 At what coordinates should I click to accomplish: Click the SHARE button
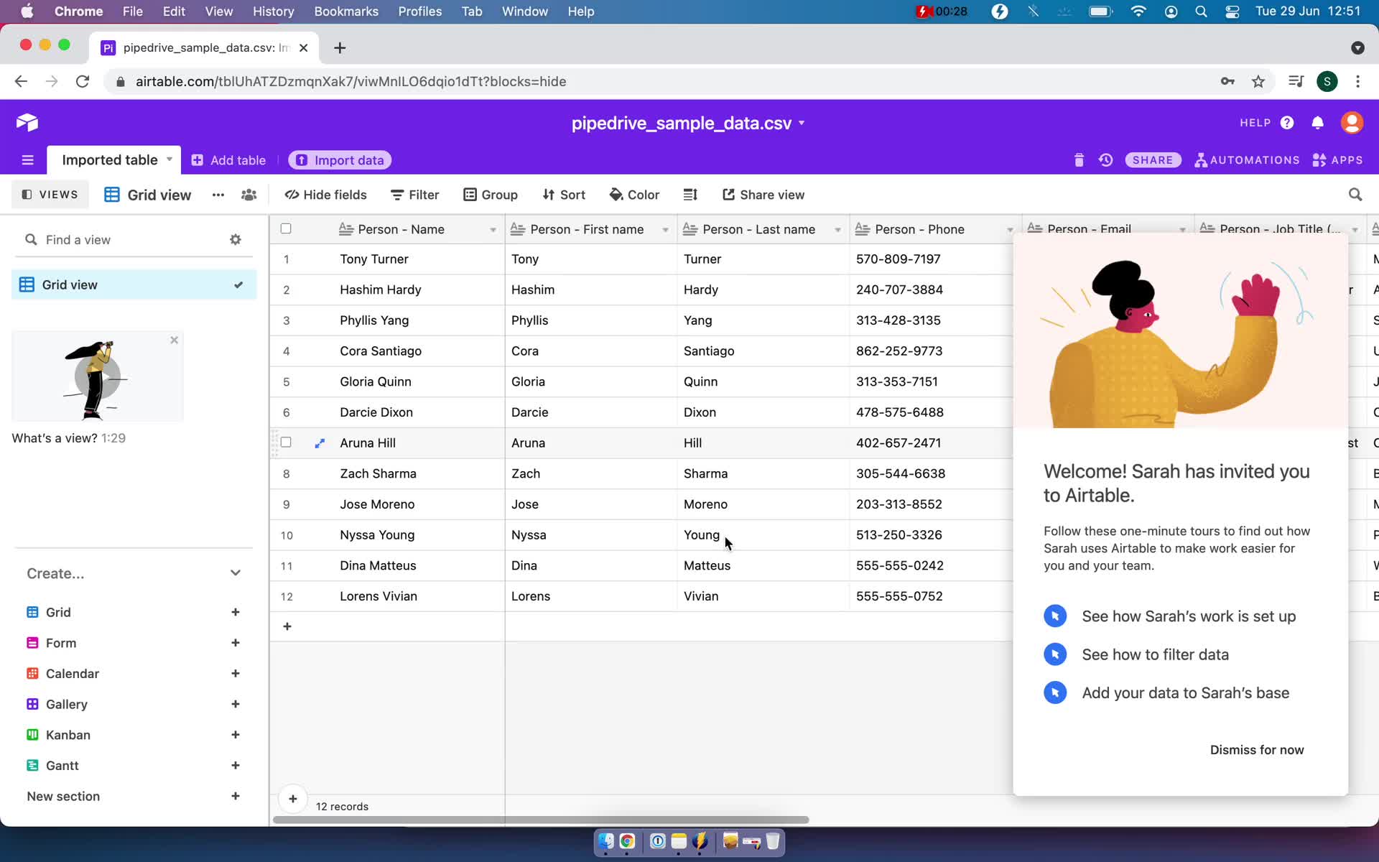tap(1153, 160)
